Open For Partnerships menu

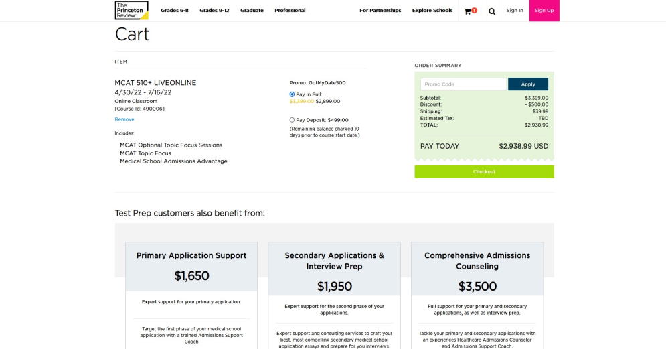coord(380,10)
